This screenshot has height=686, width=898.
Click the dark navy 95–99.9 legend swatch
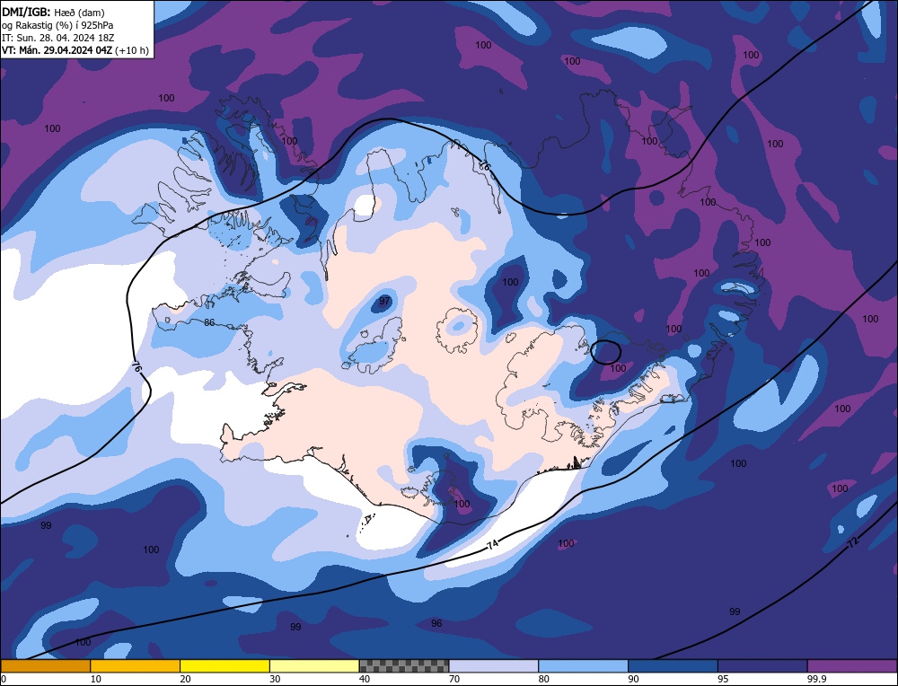[x=762, y=665]
